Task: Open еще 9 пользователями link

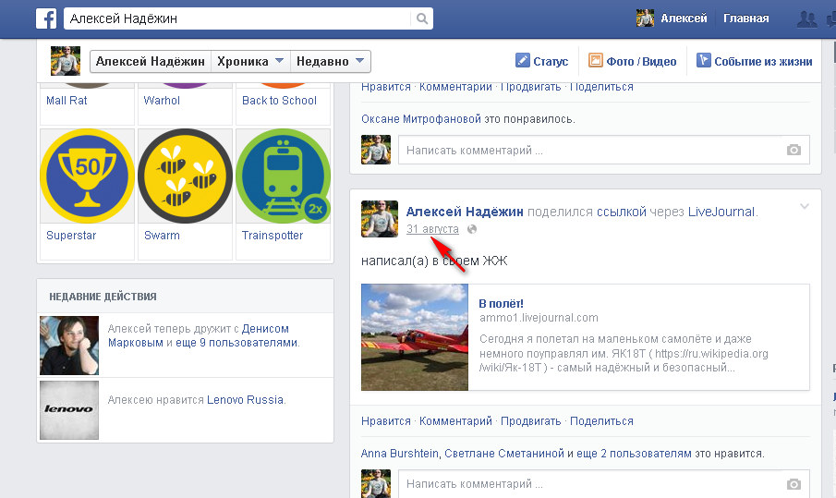Action: point(236,343)
